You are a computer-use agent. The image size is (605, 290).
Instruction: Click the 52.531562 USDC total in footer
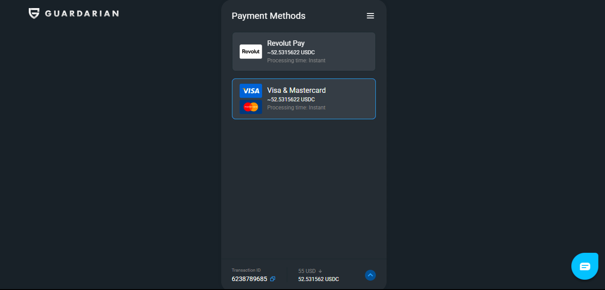pyautogui.click(x=319, y=279)
